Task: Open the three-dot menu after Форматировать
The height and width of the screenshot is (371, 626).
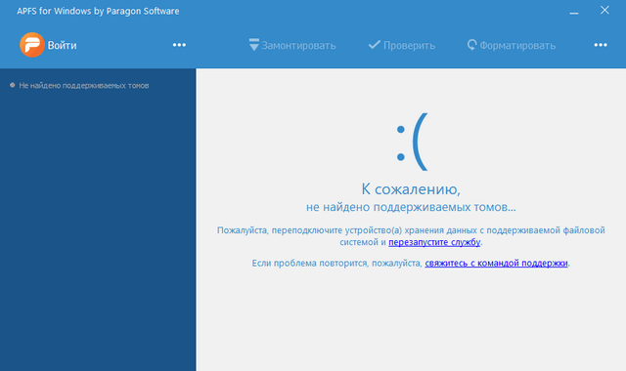Action: tap(601, 45)
